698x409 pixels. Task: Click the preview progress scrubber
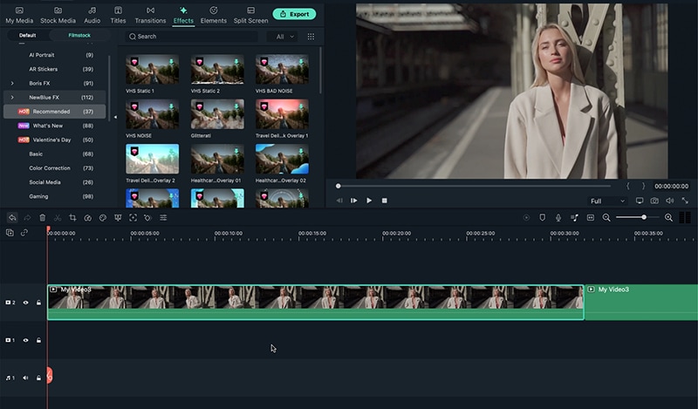click(339, 186)
